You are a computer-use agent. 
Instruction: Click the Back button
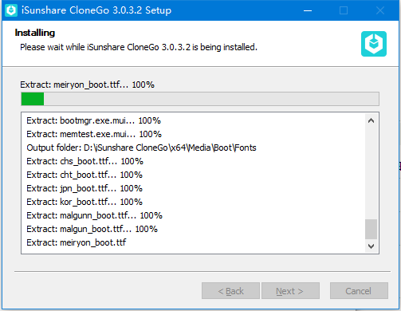[230, 291]
